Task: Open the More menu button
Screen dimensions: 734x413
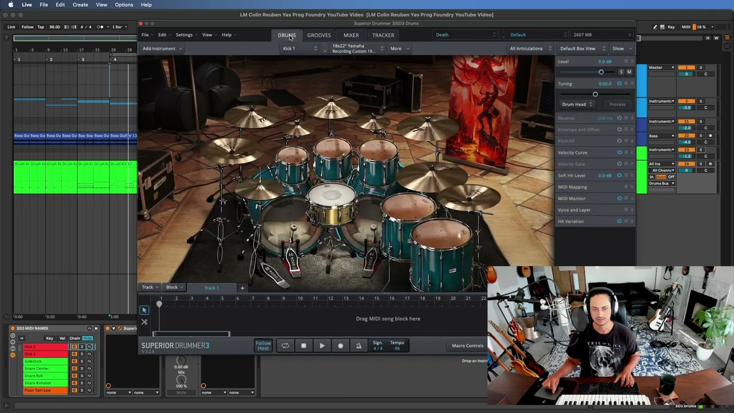Action: point(400,49)
